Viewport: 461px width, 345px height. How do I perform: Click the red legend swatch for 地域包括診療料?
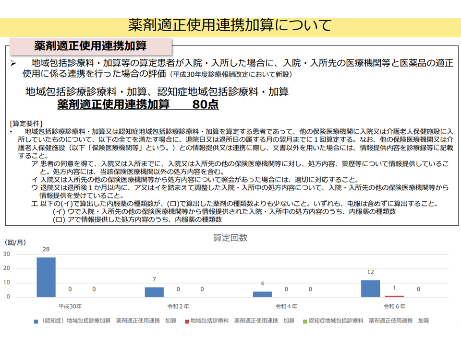pos(187,322)
